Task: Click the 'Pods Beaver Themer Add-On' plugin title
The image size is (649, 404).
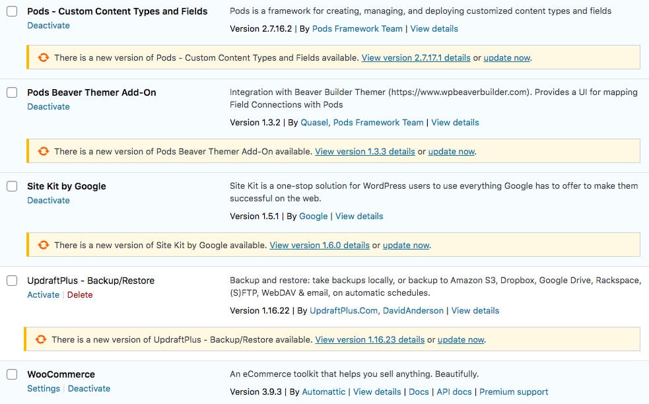Action: point(92,92)
